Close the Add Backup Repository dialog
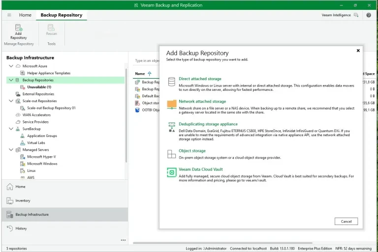This screenshot has height=252, width=378. coord(358,51)
